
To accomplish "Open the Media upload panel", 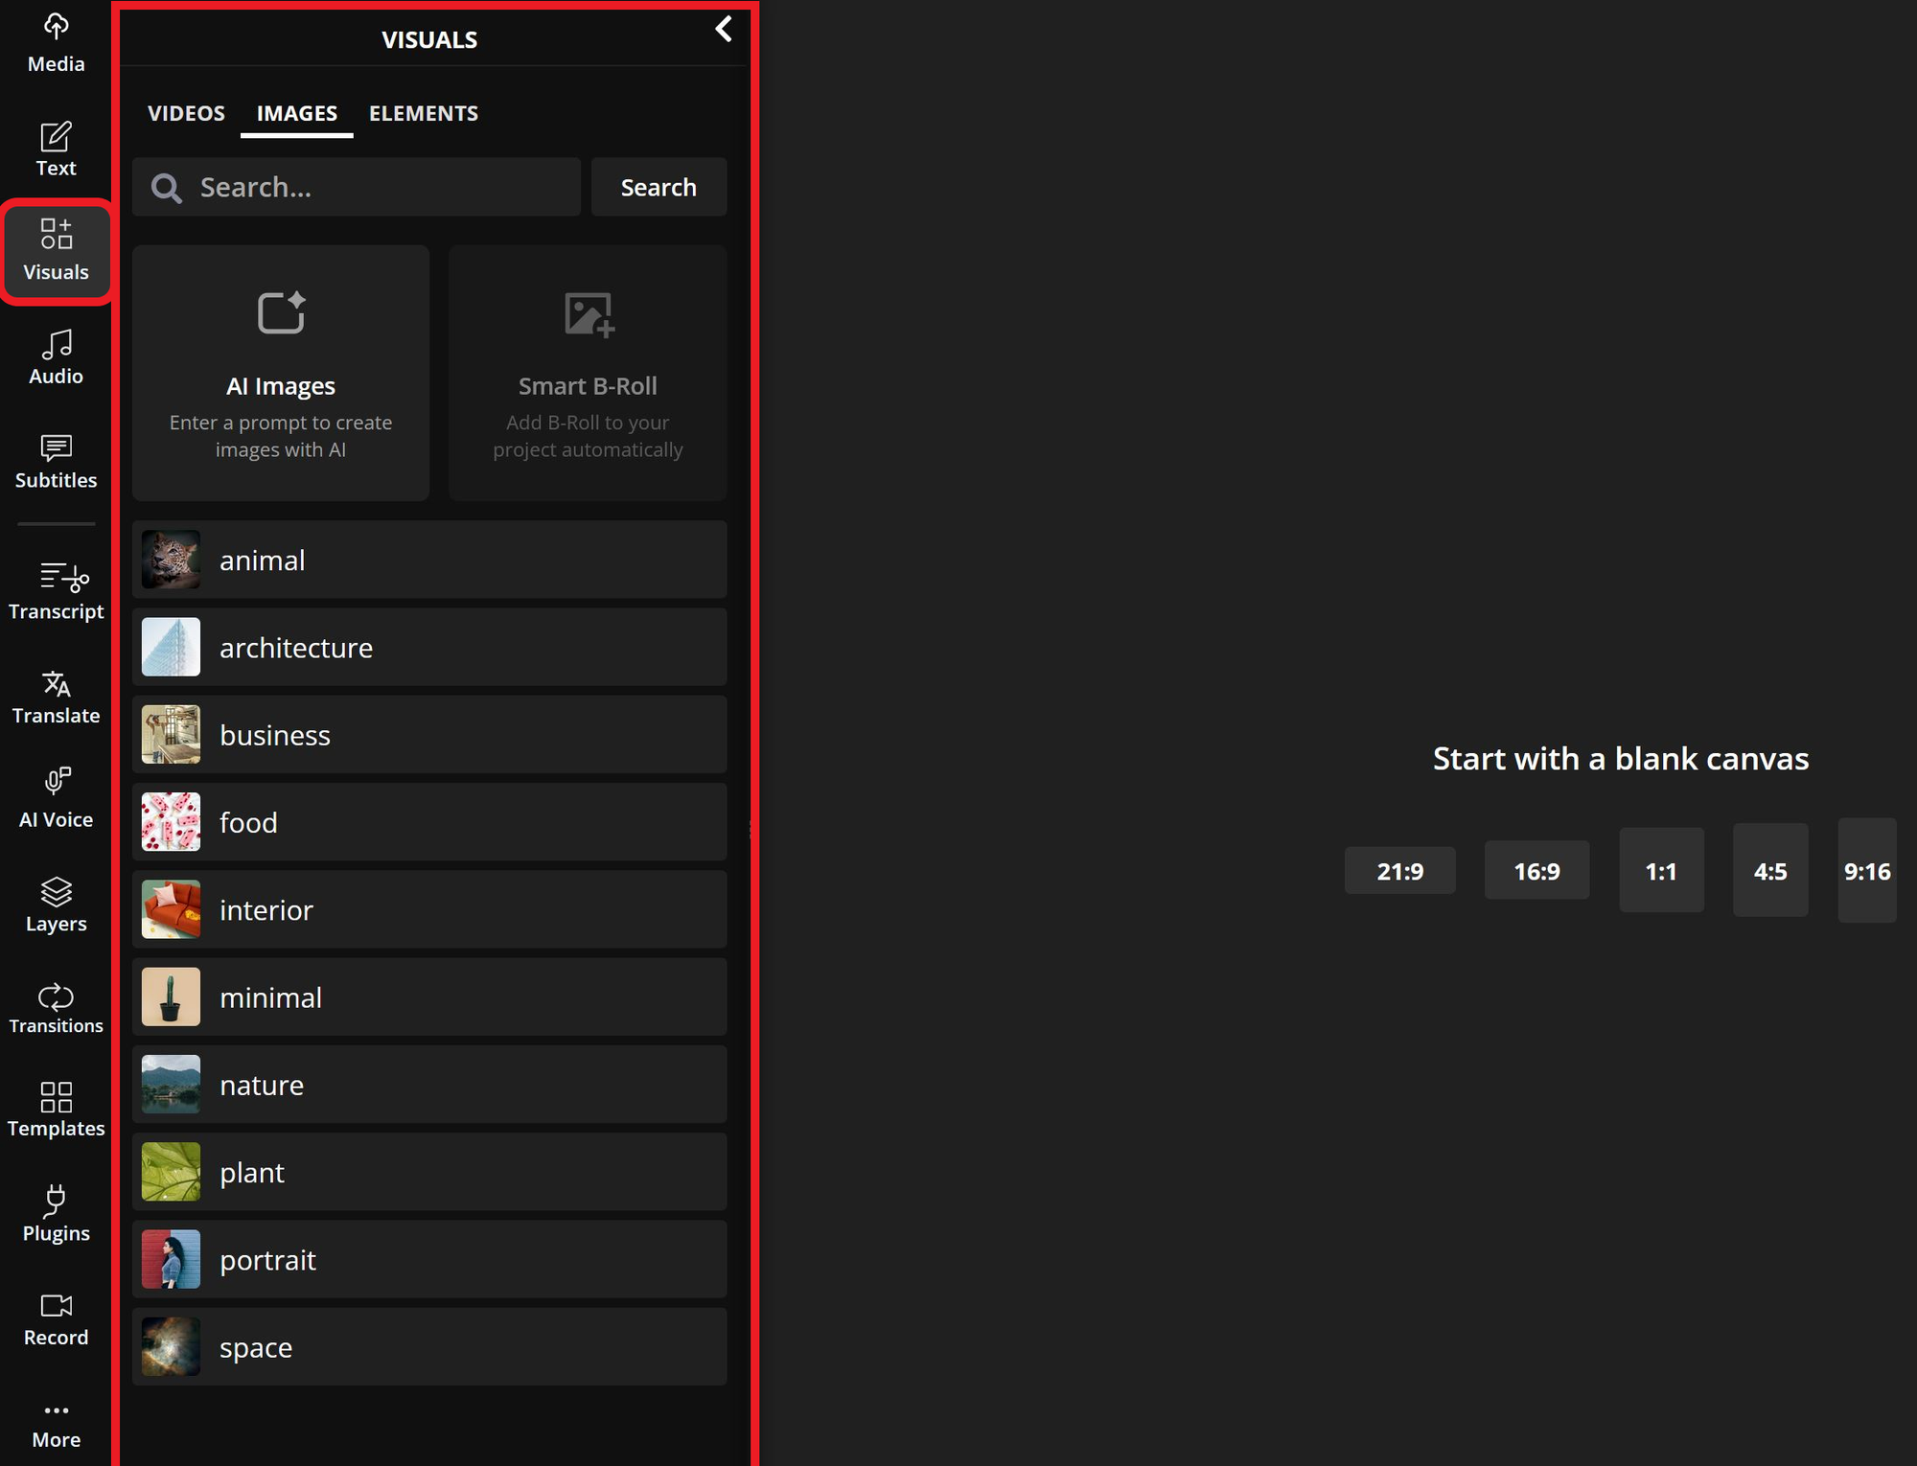I will (56, 43).
